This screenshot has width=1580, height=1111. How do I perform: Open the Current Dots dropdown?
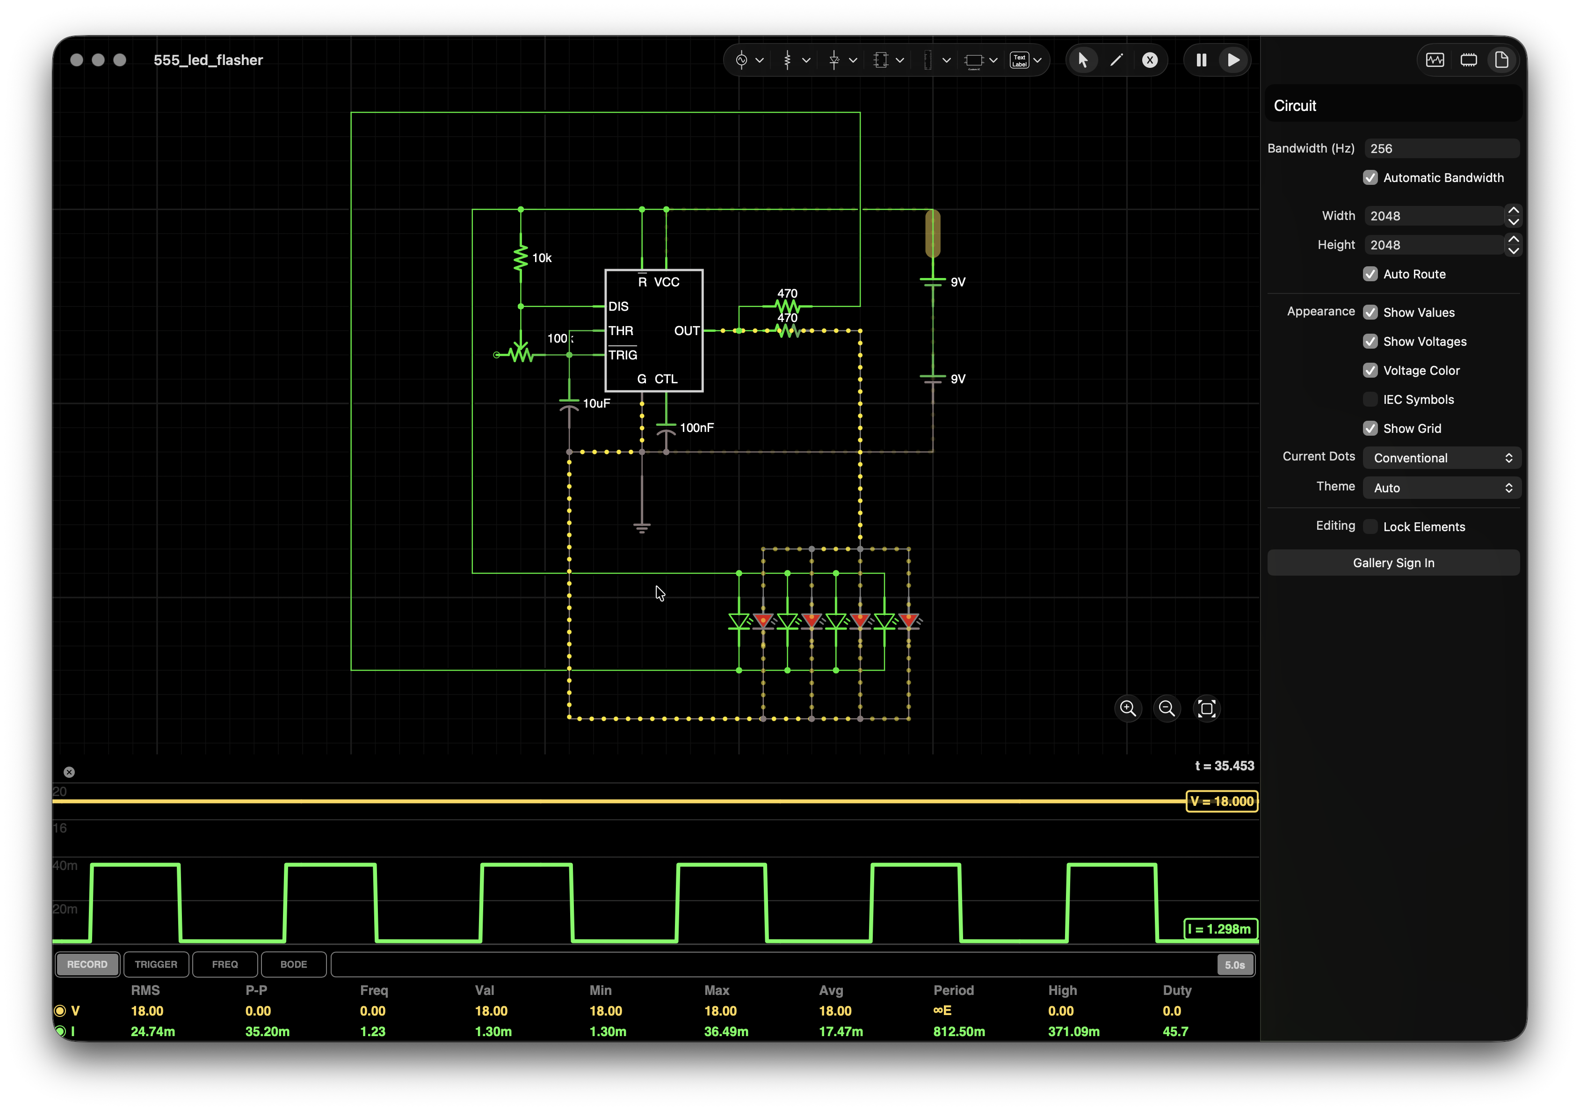click(x=1442, y=458)
